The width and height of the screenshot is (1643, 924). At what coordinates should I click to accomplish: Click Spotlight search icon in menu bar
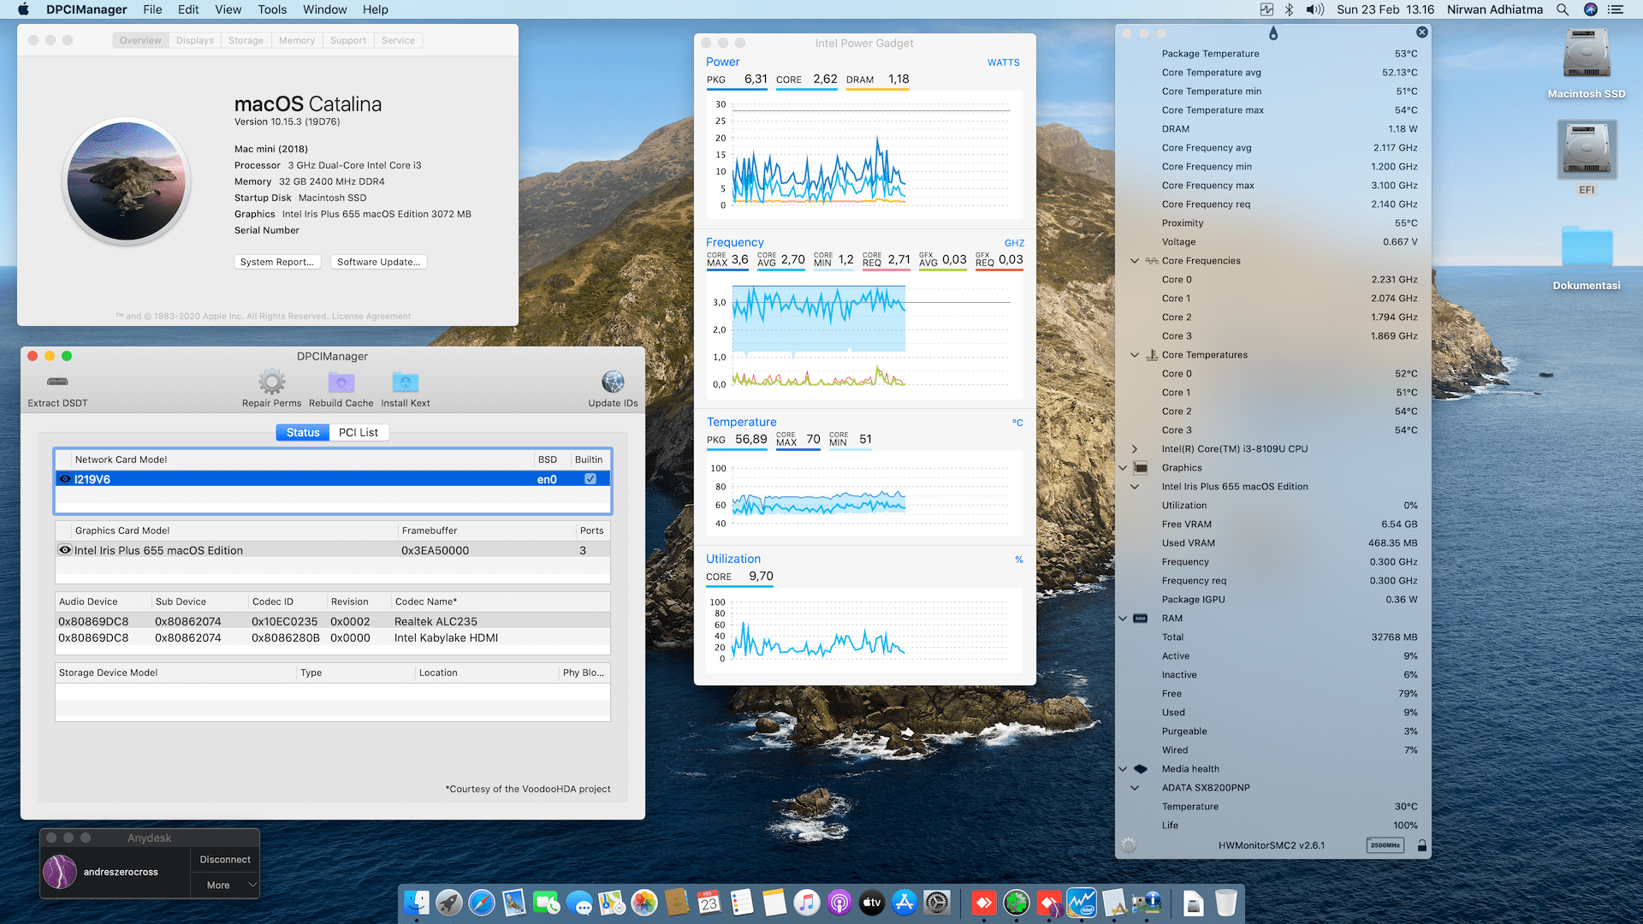(x=1563, y=9)
